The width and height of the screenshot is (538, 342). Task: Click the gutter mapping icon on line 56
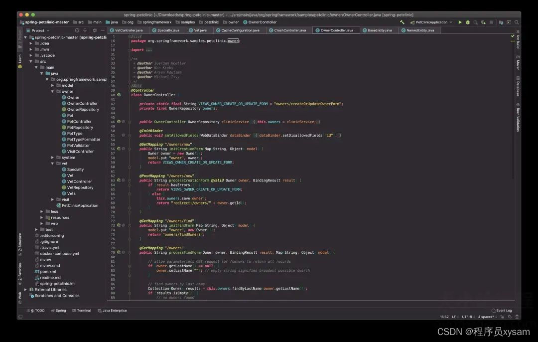tap(119, 149)
